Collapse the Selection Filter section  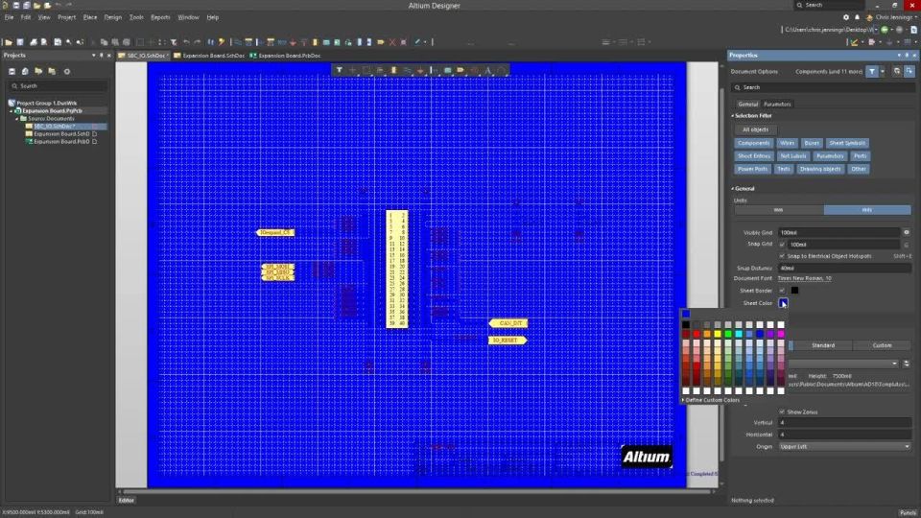pyautogui.click(x=732, y=116)
